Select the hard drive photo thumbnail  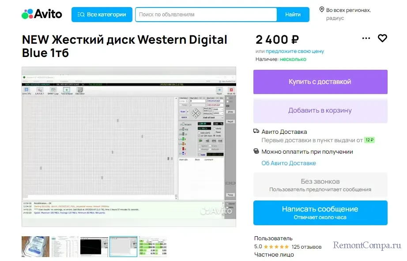[x=36, y=246]
